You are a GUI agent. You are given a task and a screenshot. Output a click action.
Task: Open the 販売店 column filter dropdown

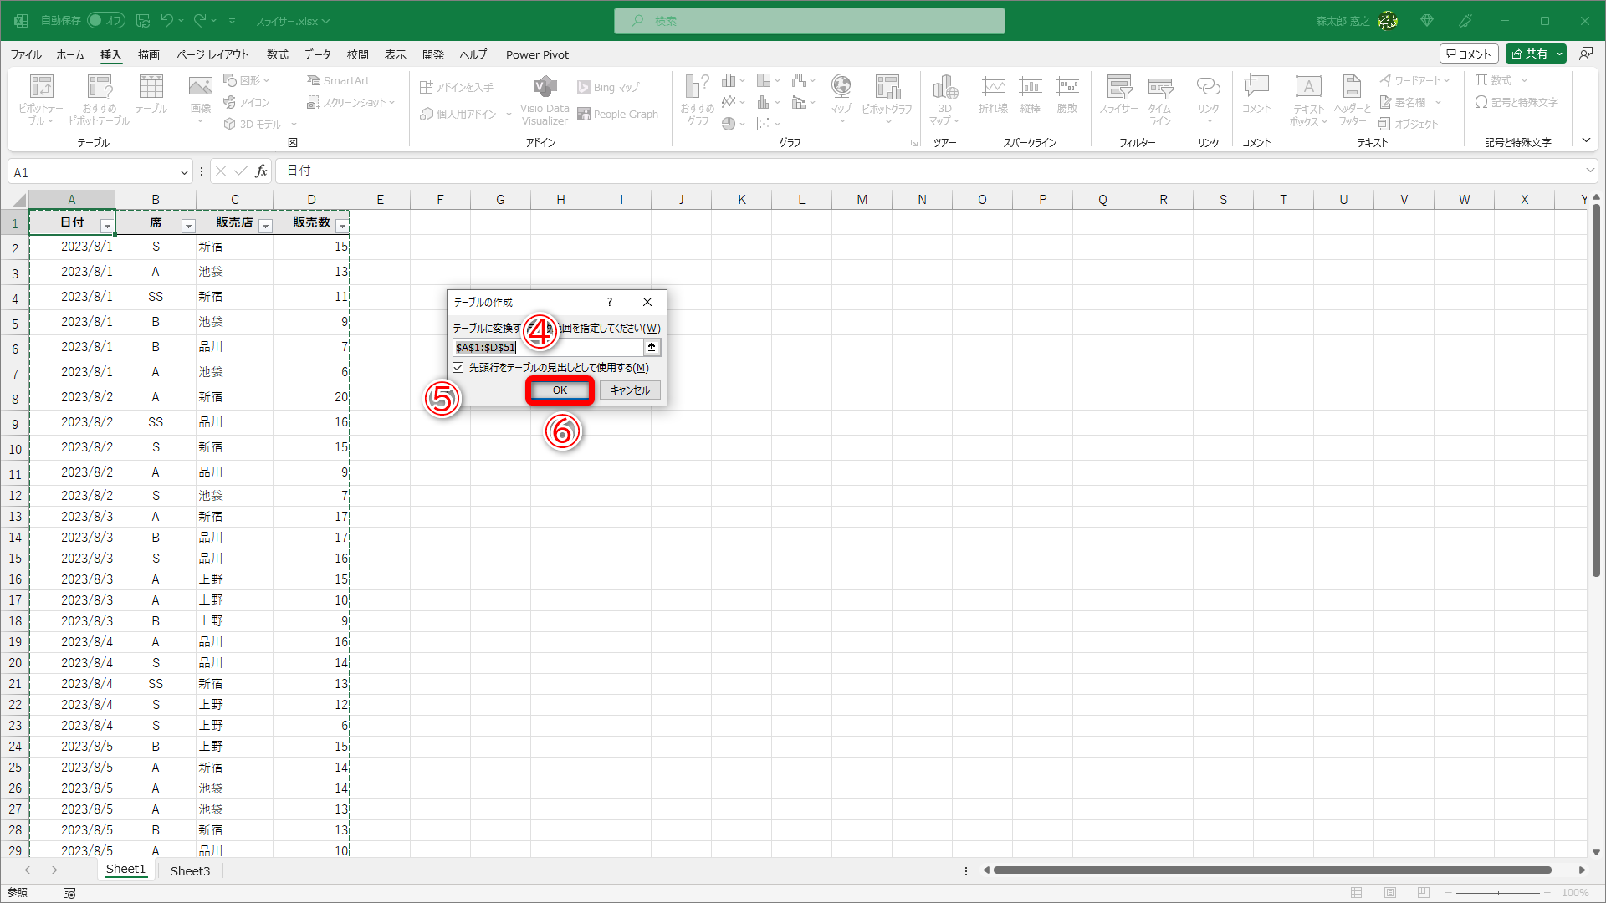pyautogui.click(x=265, y=226)
